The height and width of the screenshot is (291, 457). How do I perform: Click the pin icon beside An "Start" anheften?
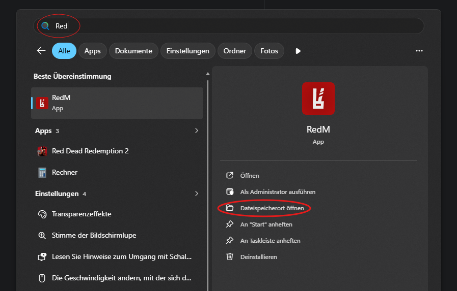pyautogui.click(x=230, y=224)
